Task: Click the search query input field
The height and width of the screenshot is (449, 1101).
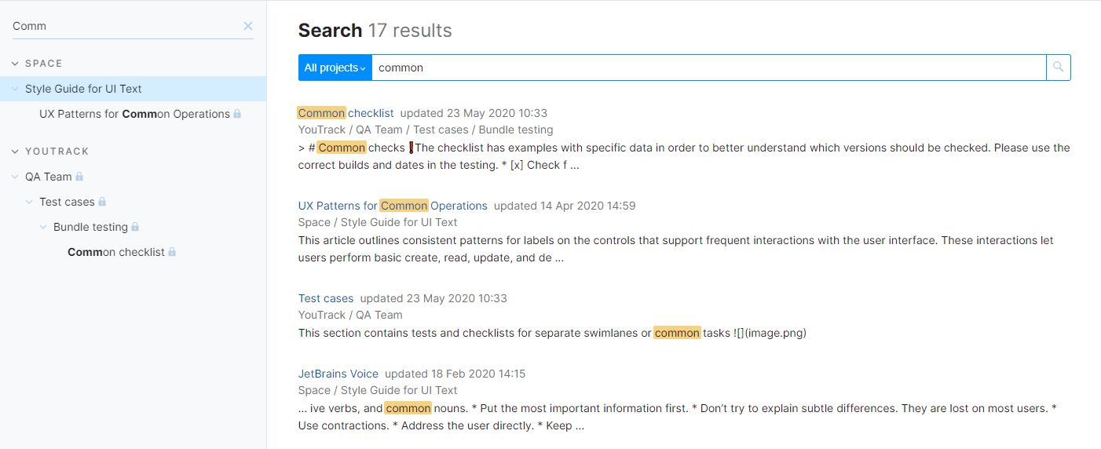Action: click(x=707, y=68)
